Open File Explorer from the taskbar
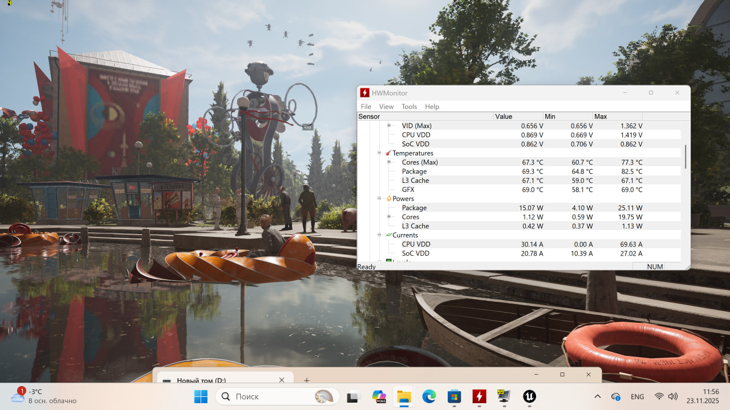The height and width of the screenshot is (410, 730). (x=404, y=396)
